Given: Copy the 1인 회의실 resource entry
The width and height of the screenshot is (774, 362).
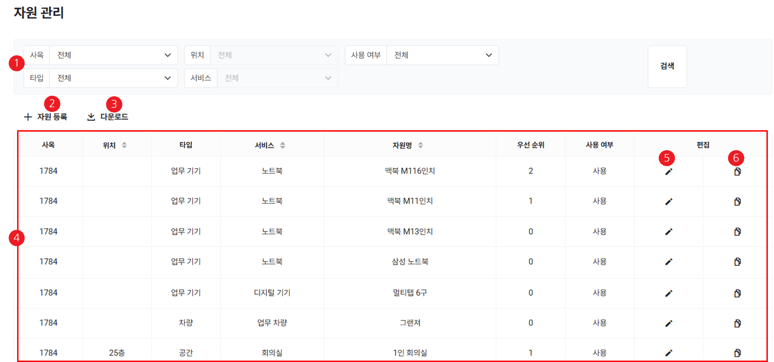Looking at the screenshot, I should (737, 353).
